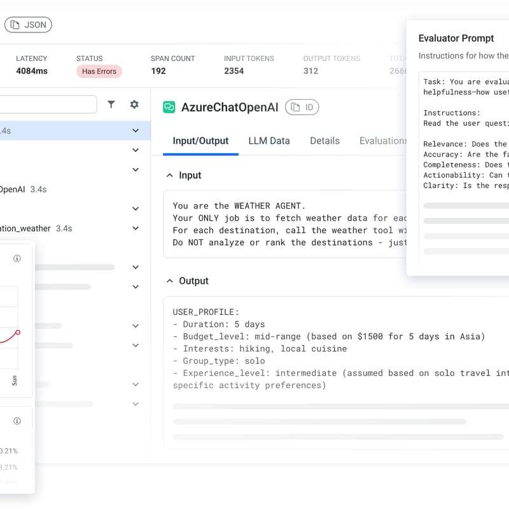Click the 'Instructions:' line in evaluator prompt
This screenshot has height=509, width=509.
[452, 113]
